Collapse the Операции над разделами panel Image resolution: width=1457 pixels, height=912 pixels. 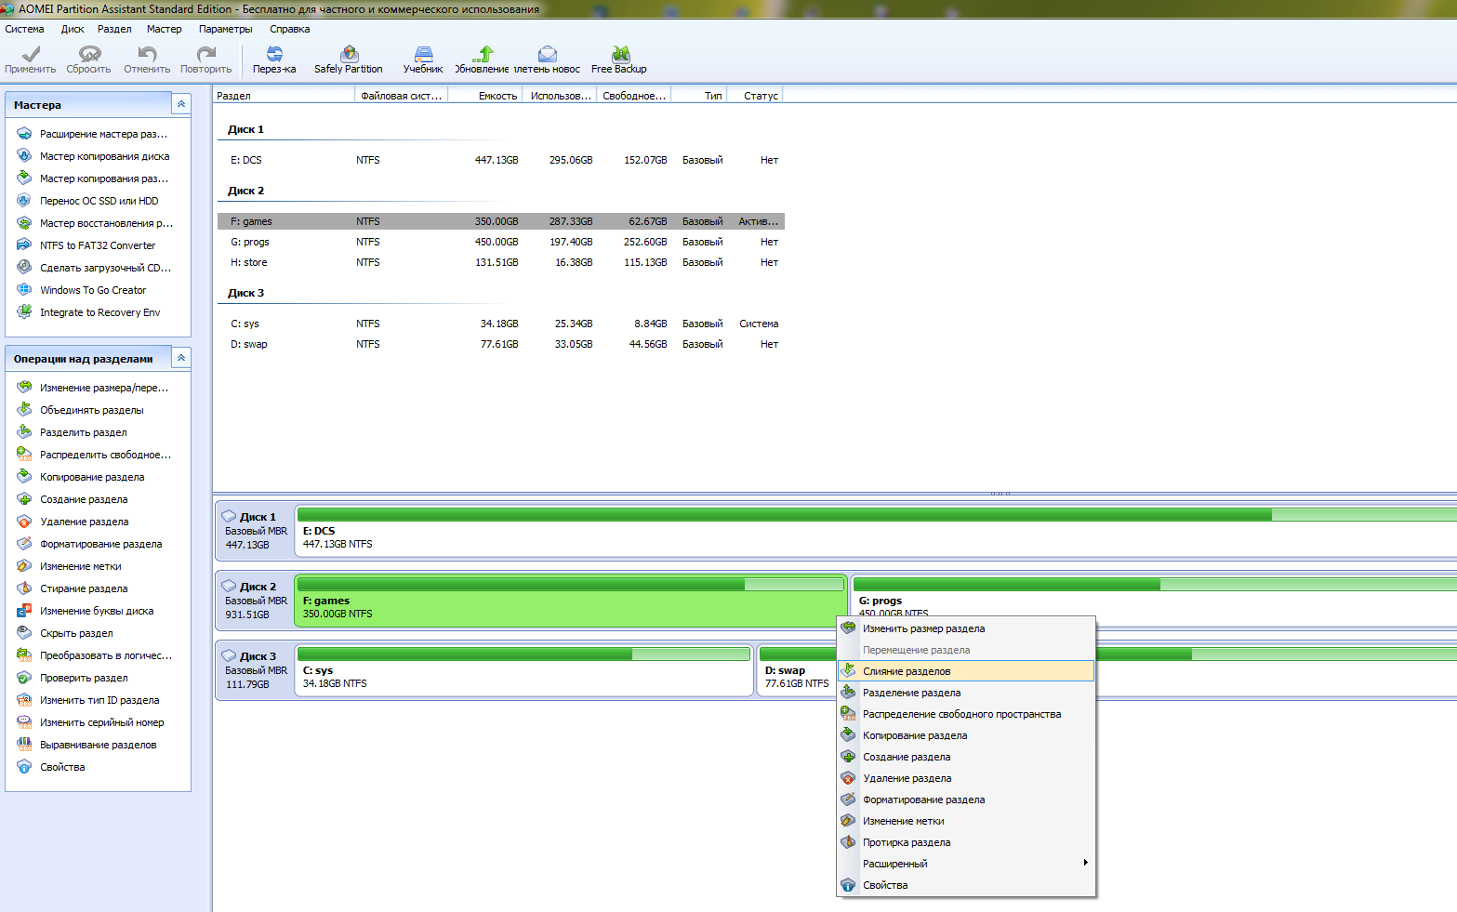tap(181, 358)
